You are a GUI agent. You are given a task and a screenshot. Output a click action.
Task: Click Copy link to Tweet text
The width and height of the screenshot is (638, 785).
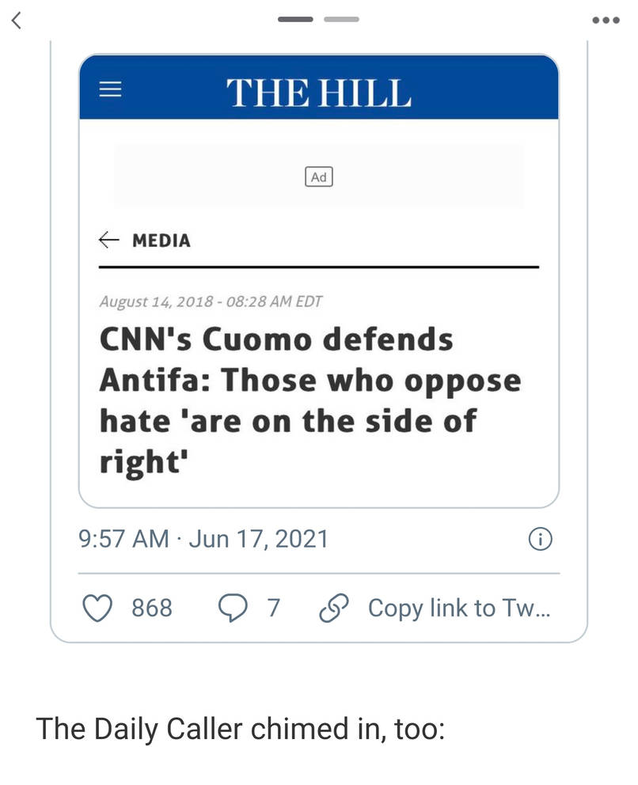point(459,608)
